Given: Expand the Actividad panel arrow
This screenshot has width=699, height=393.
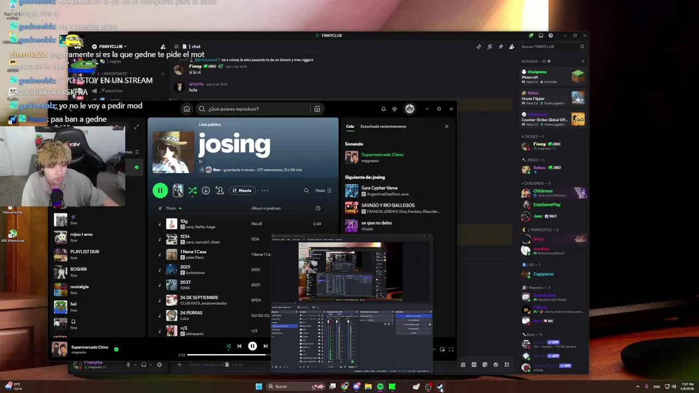Looking at the screenshot, I should coord(582,61).
